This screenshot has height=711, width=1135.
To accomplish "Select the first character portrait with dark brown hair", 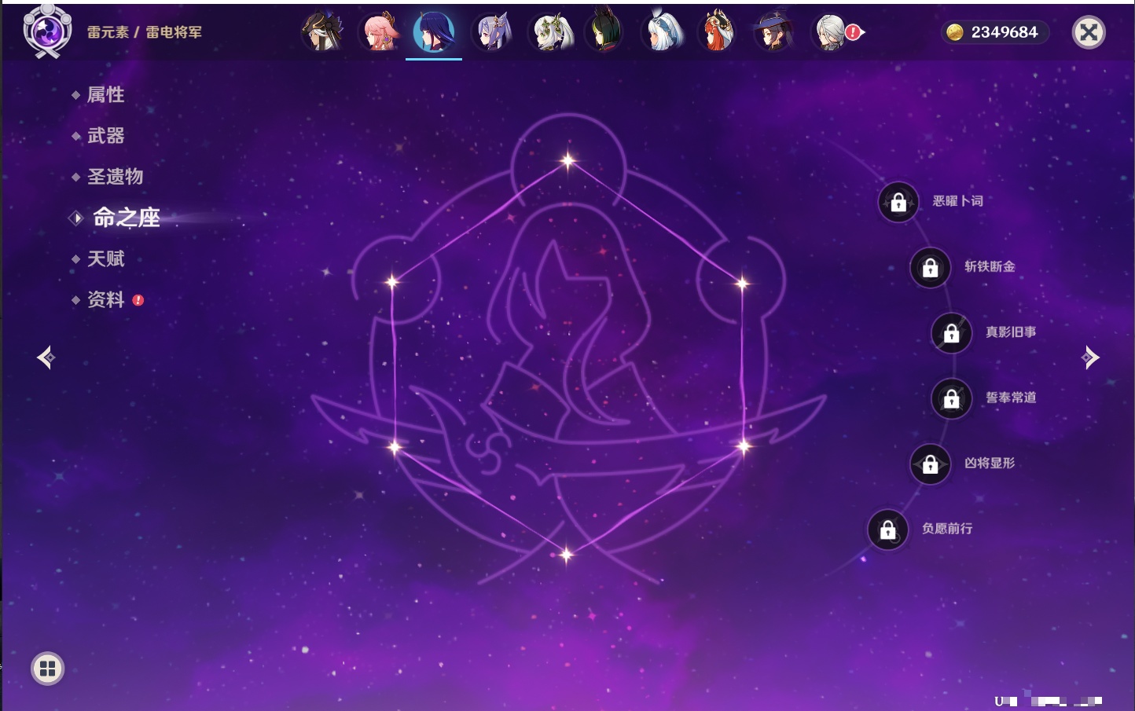I will coord(322,32).
